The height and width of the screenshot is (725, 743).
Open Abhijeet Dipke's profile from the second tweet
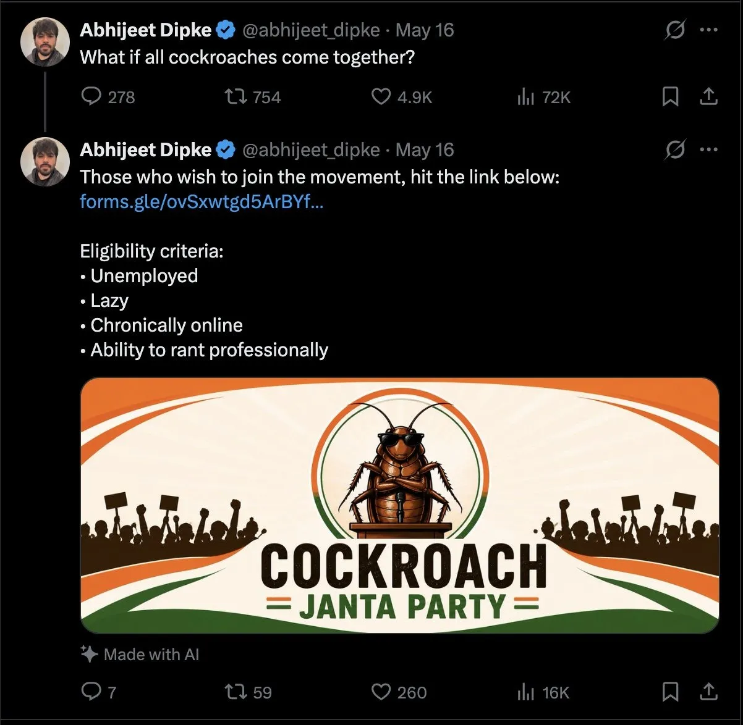click(x=146, y=150)
